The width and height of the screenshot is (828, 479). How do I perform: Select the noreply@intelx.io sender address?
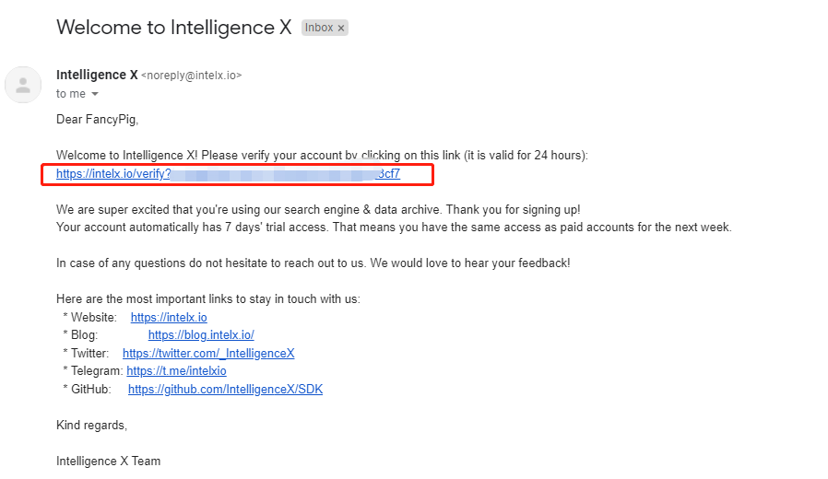(x=191, y=76)
